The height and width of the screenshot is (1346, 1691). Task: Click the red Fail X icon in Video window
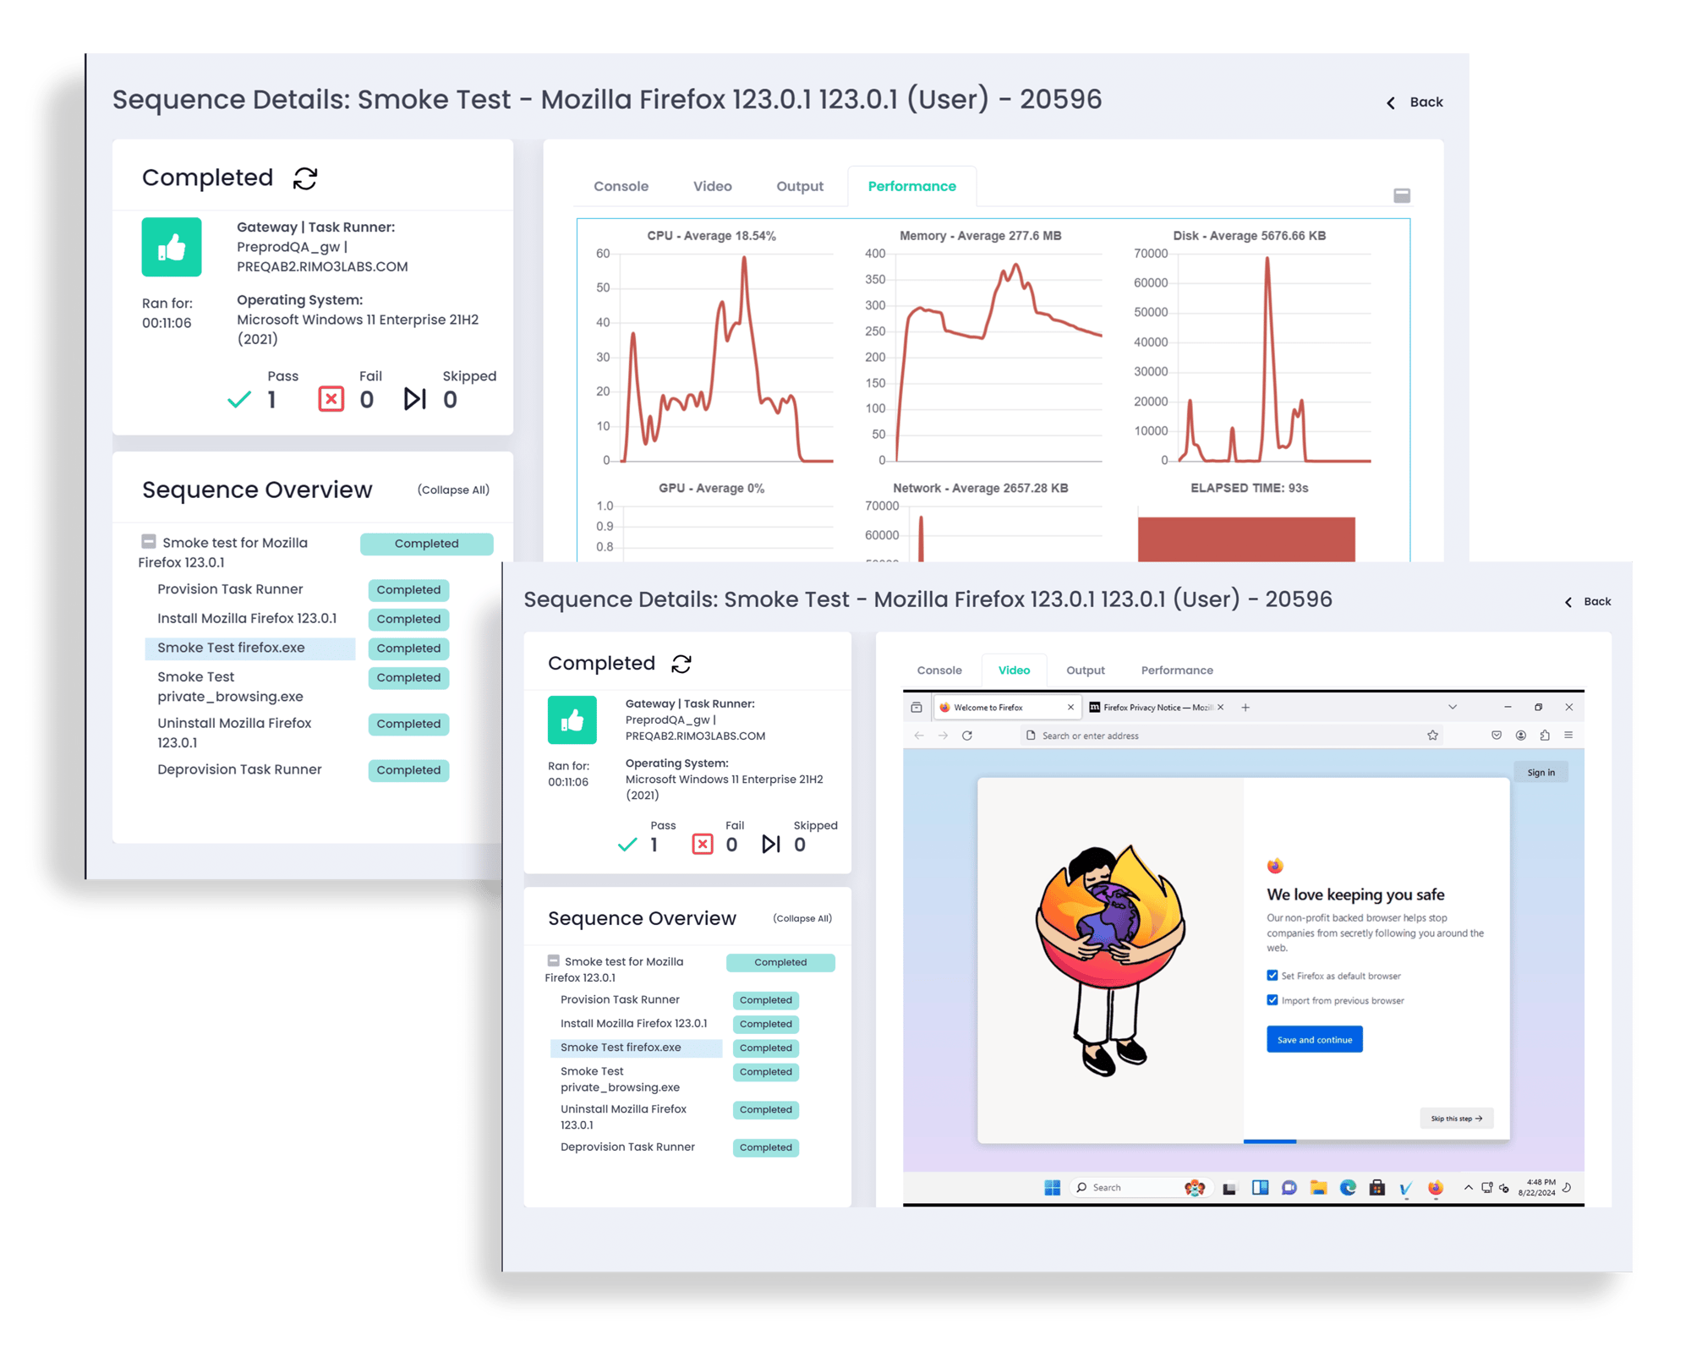(703, 844)
